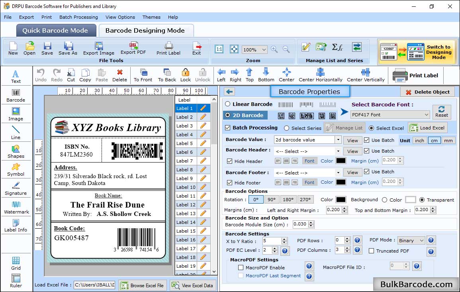The height and width of the screenshot is (292, 460).
Task: Click the back arrow beside Barcode Properties
Action: tap(229, 92)
